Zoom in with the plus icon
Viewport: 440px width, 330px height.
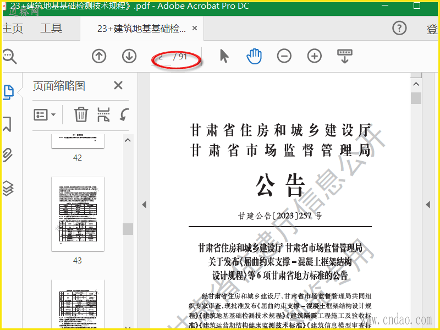pyautogui.click(x=314, y=56)
